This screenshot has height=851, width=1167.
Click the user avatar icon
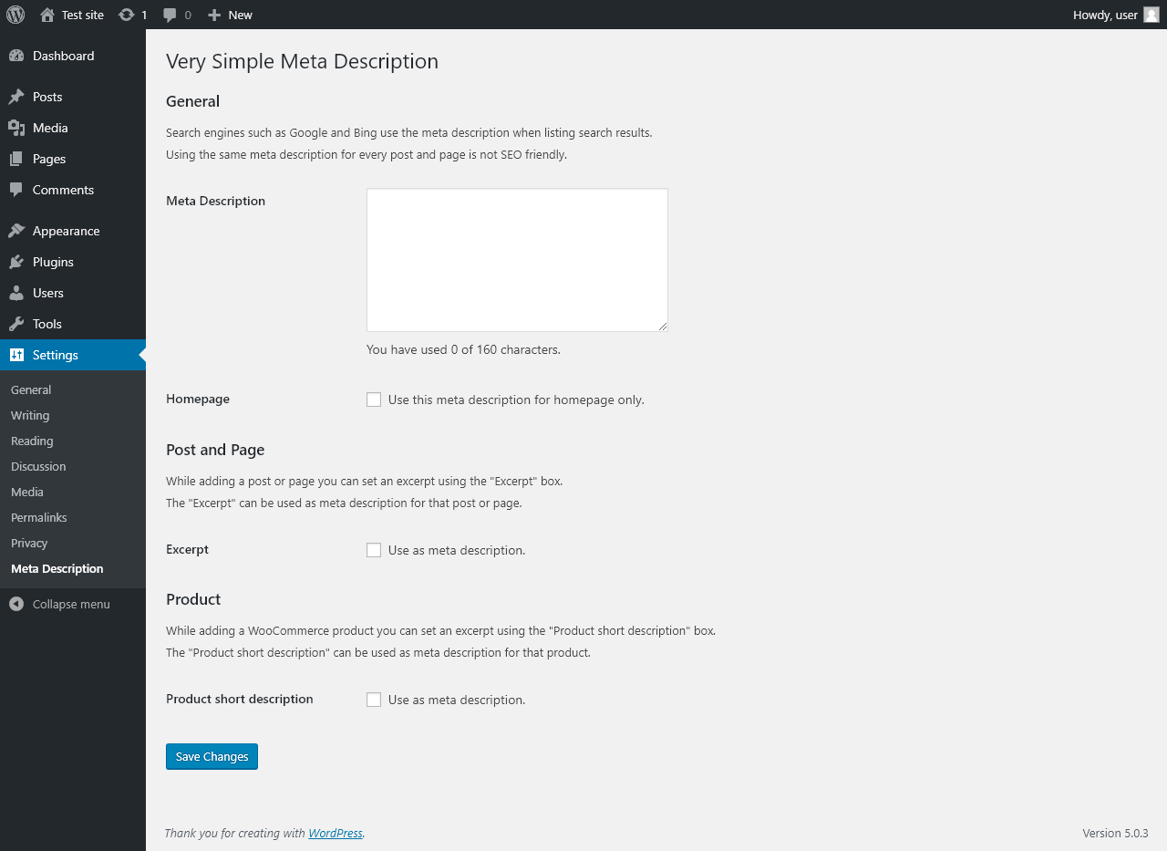click(1152, 15)
